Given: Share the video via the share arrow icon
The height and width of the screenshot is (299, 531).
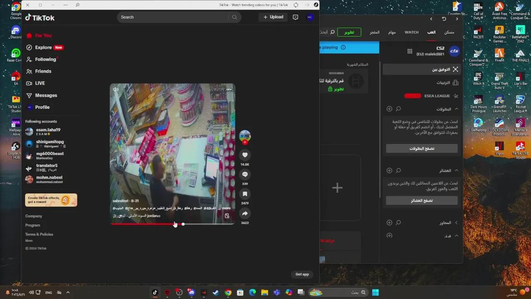Looking at the screenshot, I should click(x=245, y=213).
